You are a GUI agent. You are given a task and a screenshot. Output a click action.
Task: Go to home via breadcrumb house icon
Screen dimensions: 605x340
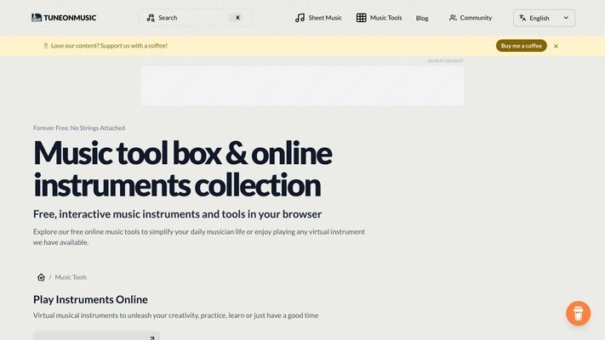coord(41,277)
